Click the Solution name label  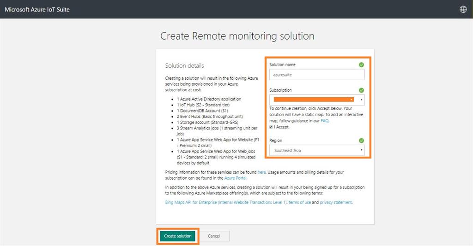click(282, 64)
